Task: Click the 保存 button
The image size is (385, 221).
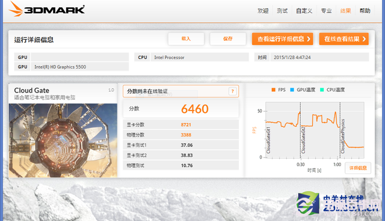Action: (228, 38)
